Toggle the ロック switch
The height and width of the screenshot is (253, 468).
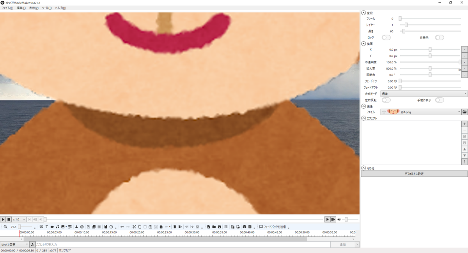pos(386,37)
